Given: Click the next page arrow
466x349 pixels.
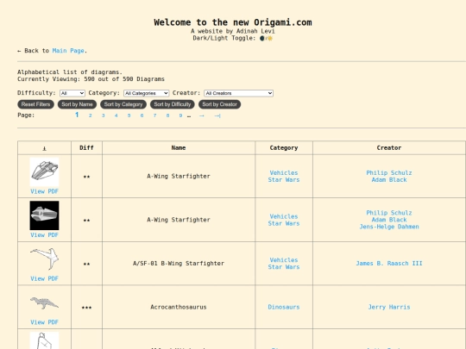Looking at the screenshot, I should click(x=202, y=115).
